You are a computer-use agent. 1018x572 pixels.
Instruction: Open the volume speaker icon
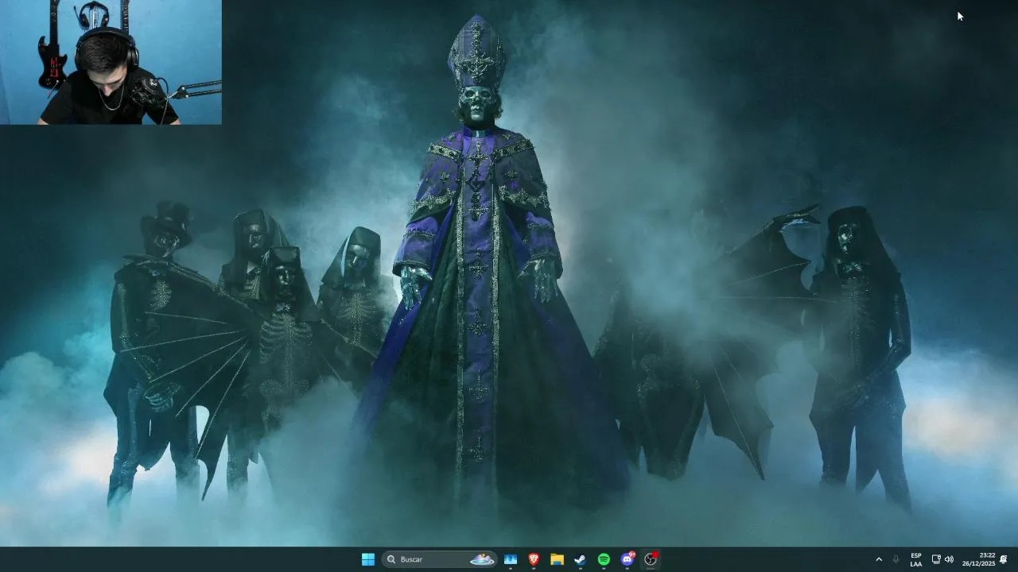pos(949,559)
